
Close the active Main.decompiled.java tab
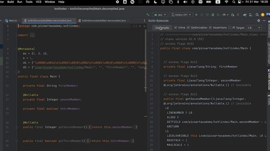coord(74,21)
